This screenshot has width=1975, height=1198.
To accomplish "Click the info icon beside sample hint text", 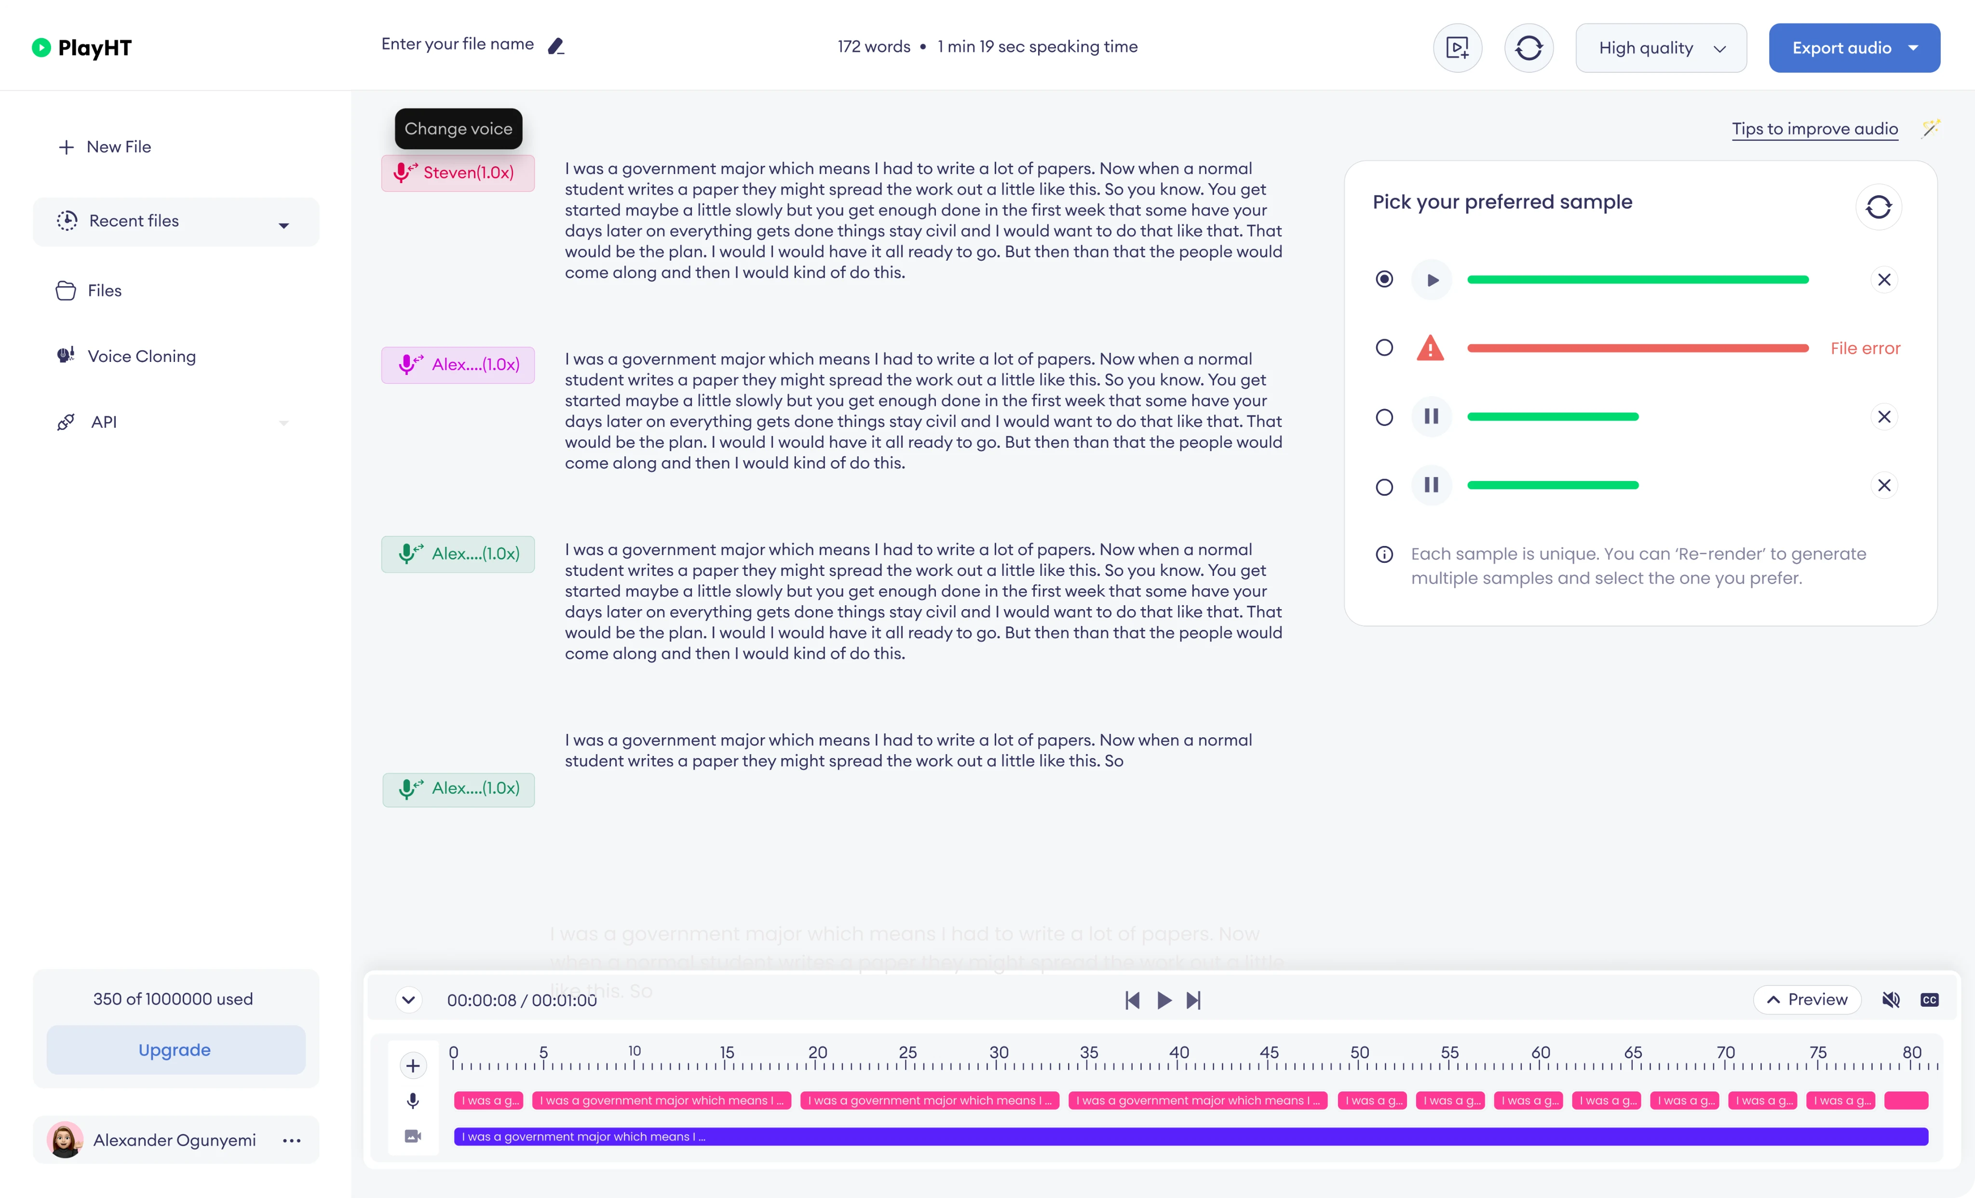I will point(1384,555).
